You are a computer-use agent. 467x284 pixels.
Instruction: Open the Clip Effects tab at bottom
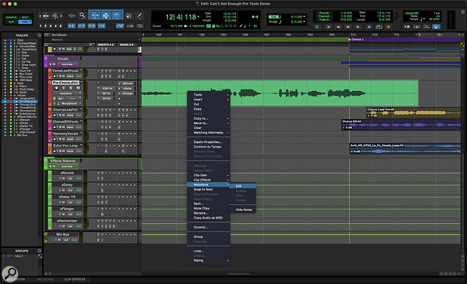[x=75, y=279]
